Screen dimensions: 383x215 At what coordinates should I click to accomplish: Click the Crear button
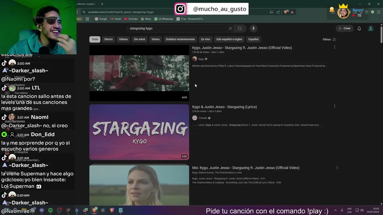tap(344, 28)
